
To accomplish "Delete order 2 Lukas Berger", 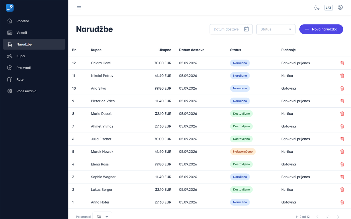I will (x=342, y=189).
